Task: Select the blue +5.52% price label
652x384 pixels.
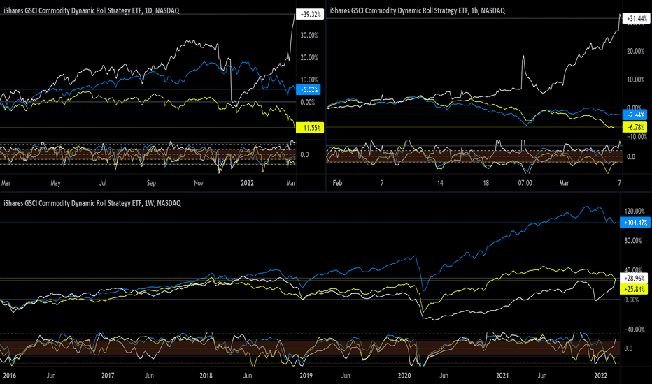Action: pyautogui.click(x=309, y=89)
